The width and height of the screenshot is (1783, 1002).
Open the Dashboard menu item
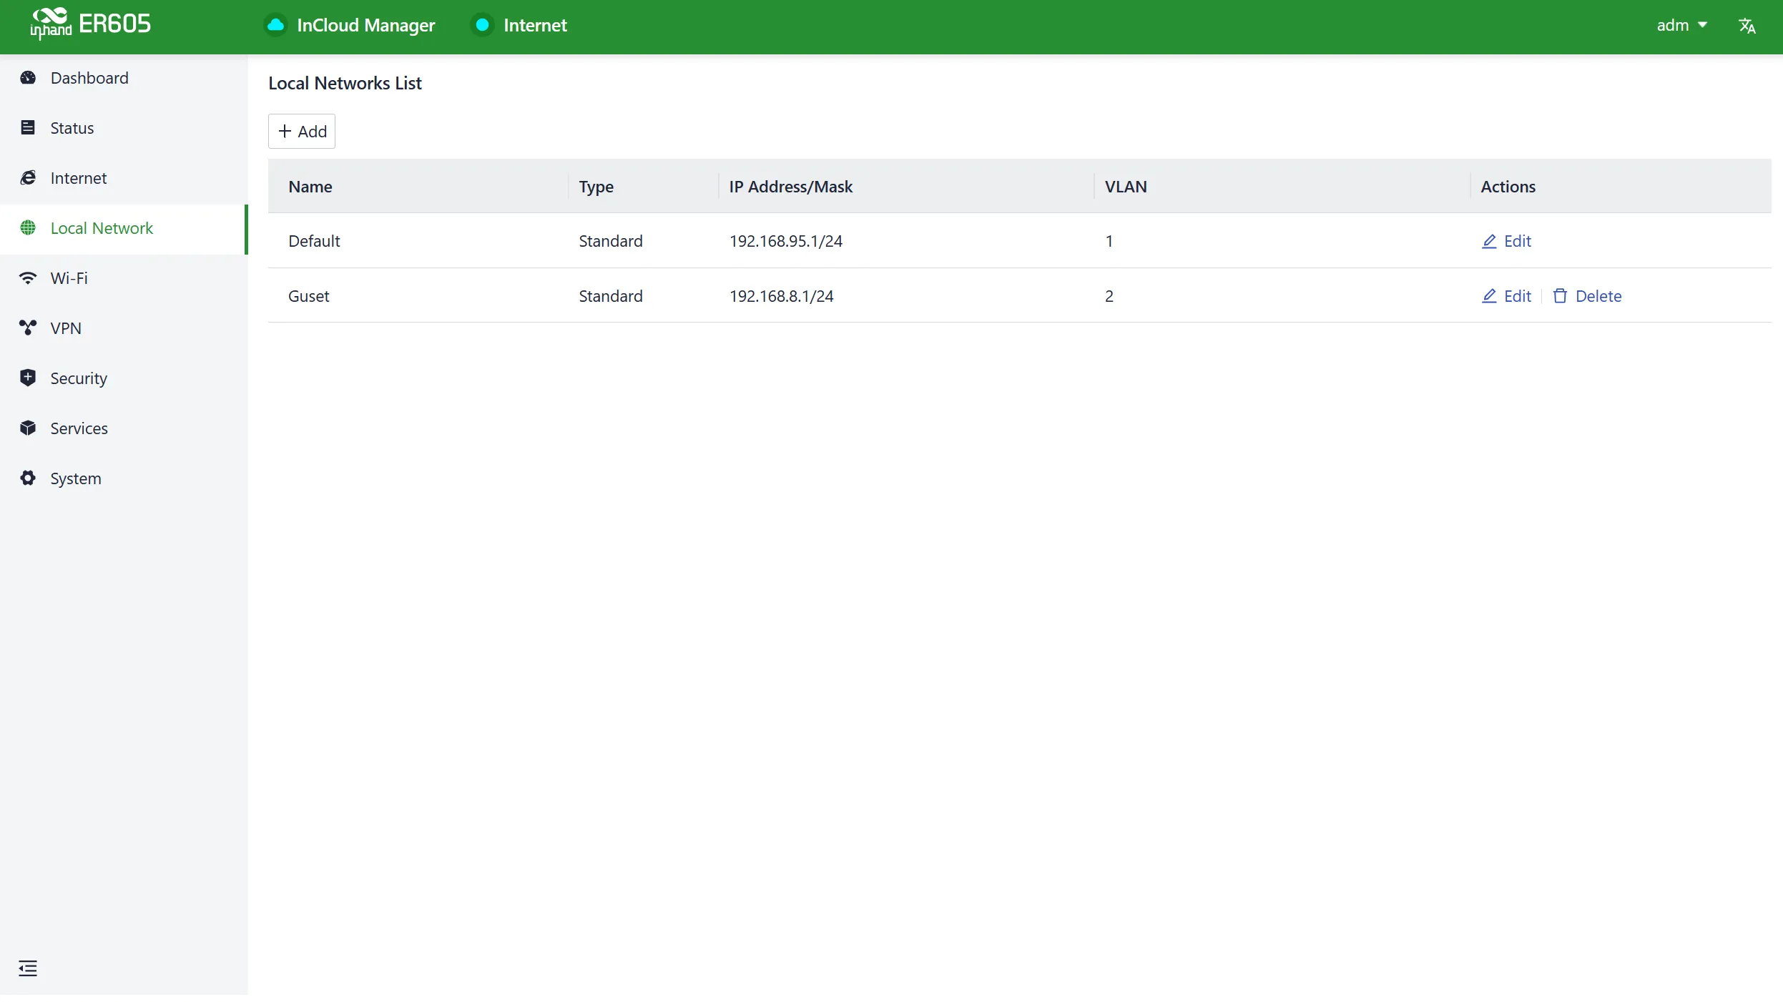coord(124,78)
